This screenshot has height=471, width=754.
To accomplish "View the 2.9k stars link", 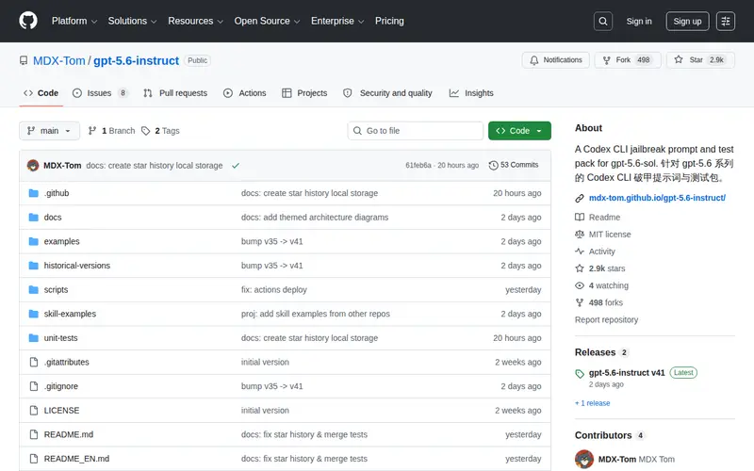I will [600, 268].
